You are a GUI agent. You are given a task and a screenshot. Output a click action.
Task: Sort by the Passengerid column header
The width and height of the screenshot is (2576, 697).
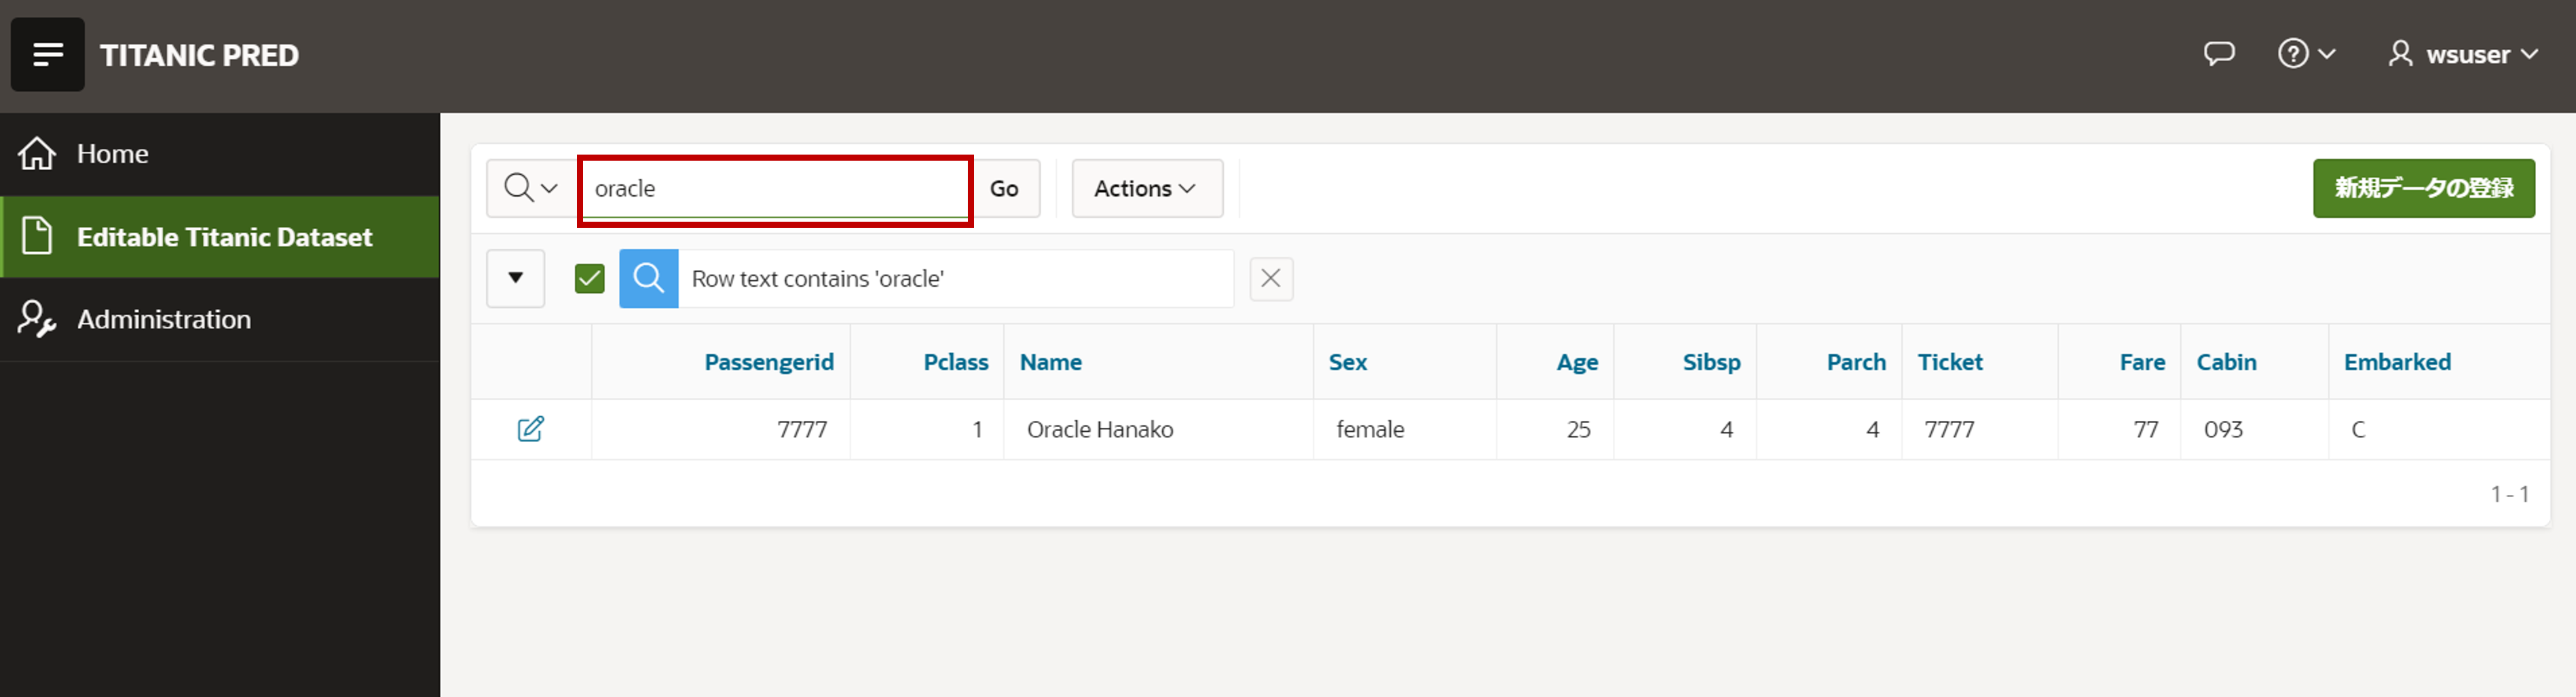(768, 363)
